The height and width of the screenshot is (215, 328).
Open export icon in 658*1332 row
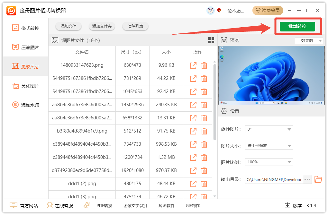pyautogui.click(x=193, y=118)
